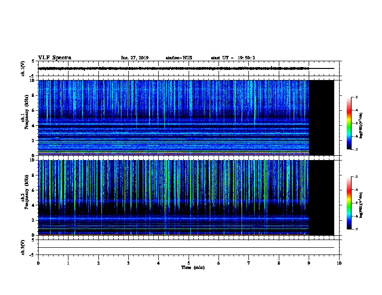Click the time-axis tick label "0"
Image resolution: width=382 pixels, height=295 pixels.
point(38,263)
